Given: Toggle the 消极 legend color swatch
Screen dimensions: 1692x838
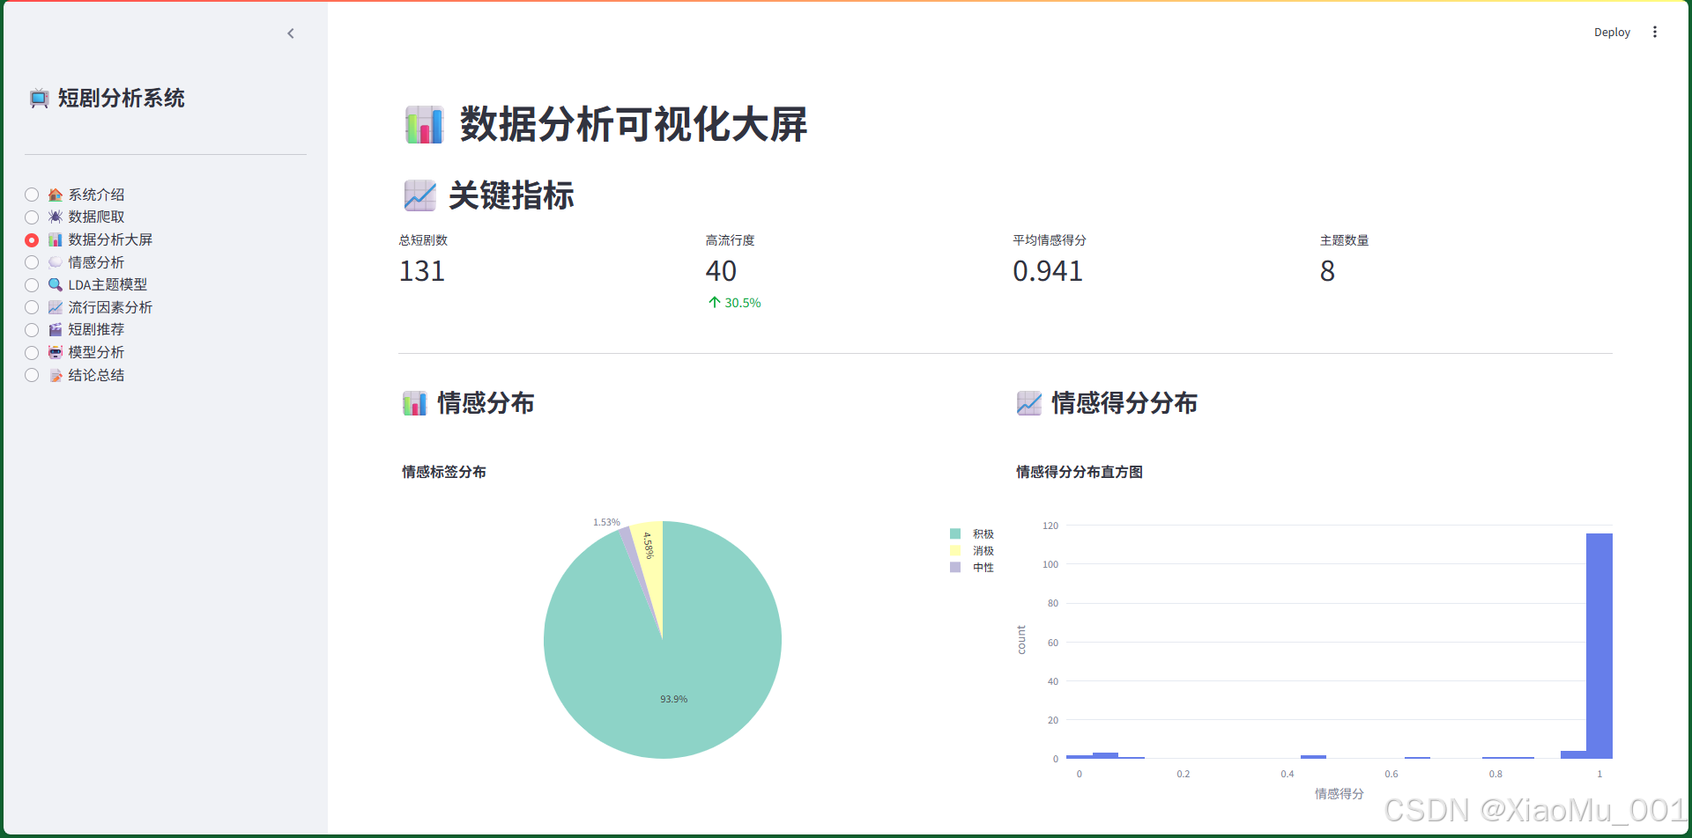Looking at the screenshot, I should tap(954, 550).
